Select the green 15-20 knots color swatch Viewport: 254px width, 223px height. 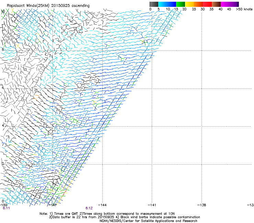click(x=181, y=4)
